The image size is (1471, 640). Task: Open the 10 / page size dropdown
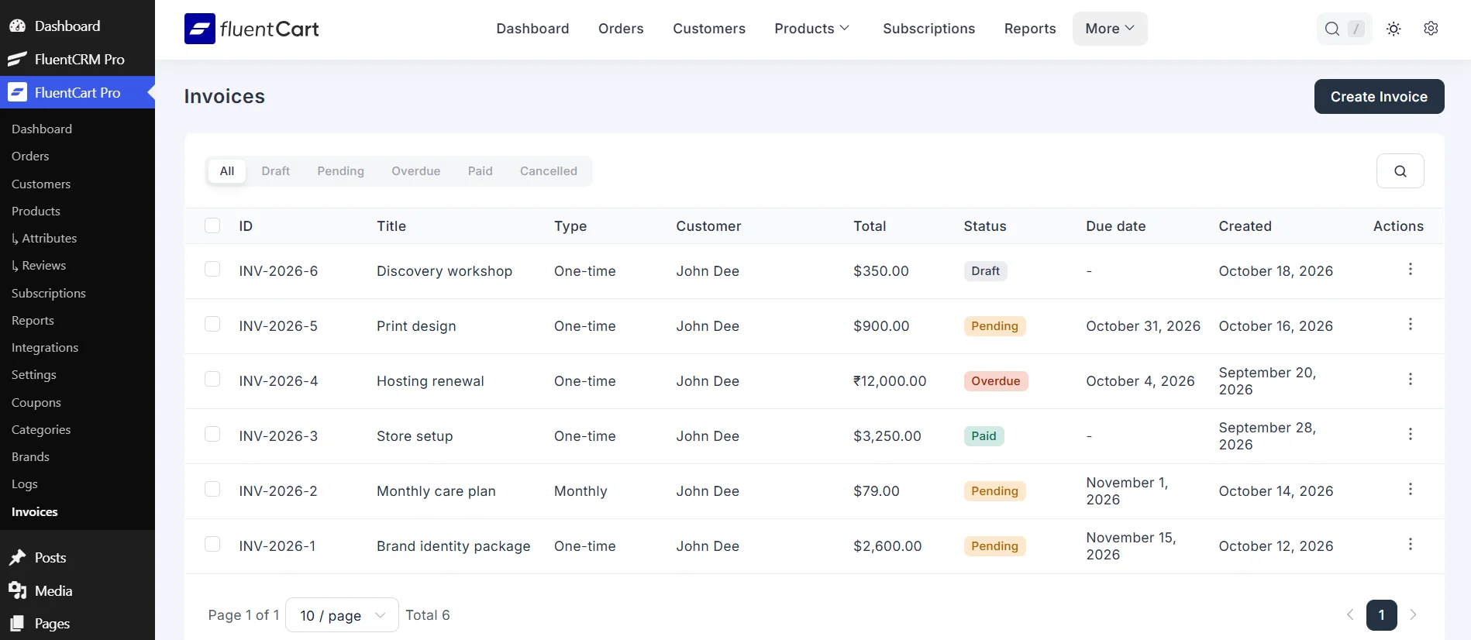click(342, 615)
